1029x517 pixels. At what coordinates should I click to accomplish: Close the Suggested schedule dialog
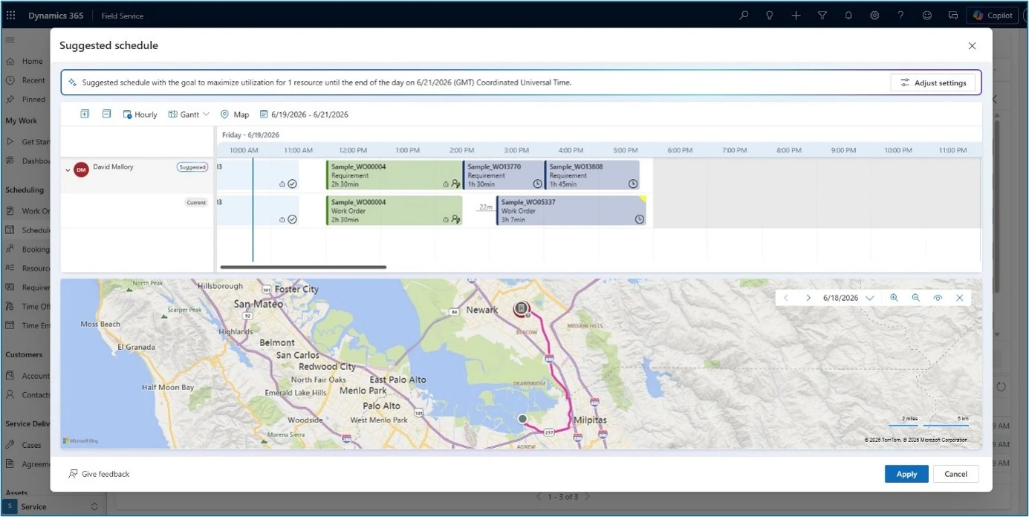pos(972,46)
